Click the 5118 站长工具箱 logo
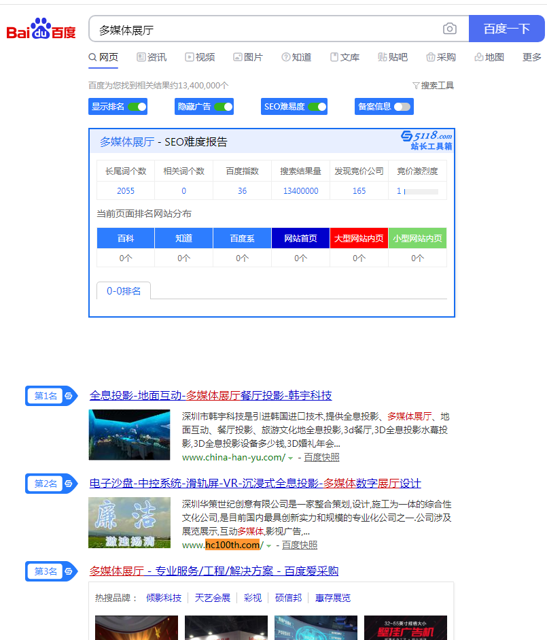The image size is (547, 640). [x=426, y=140]
